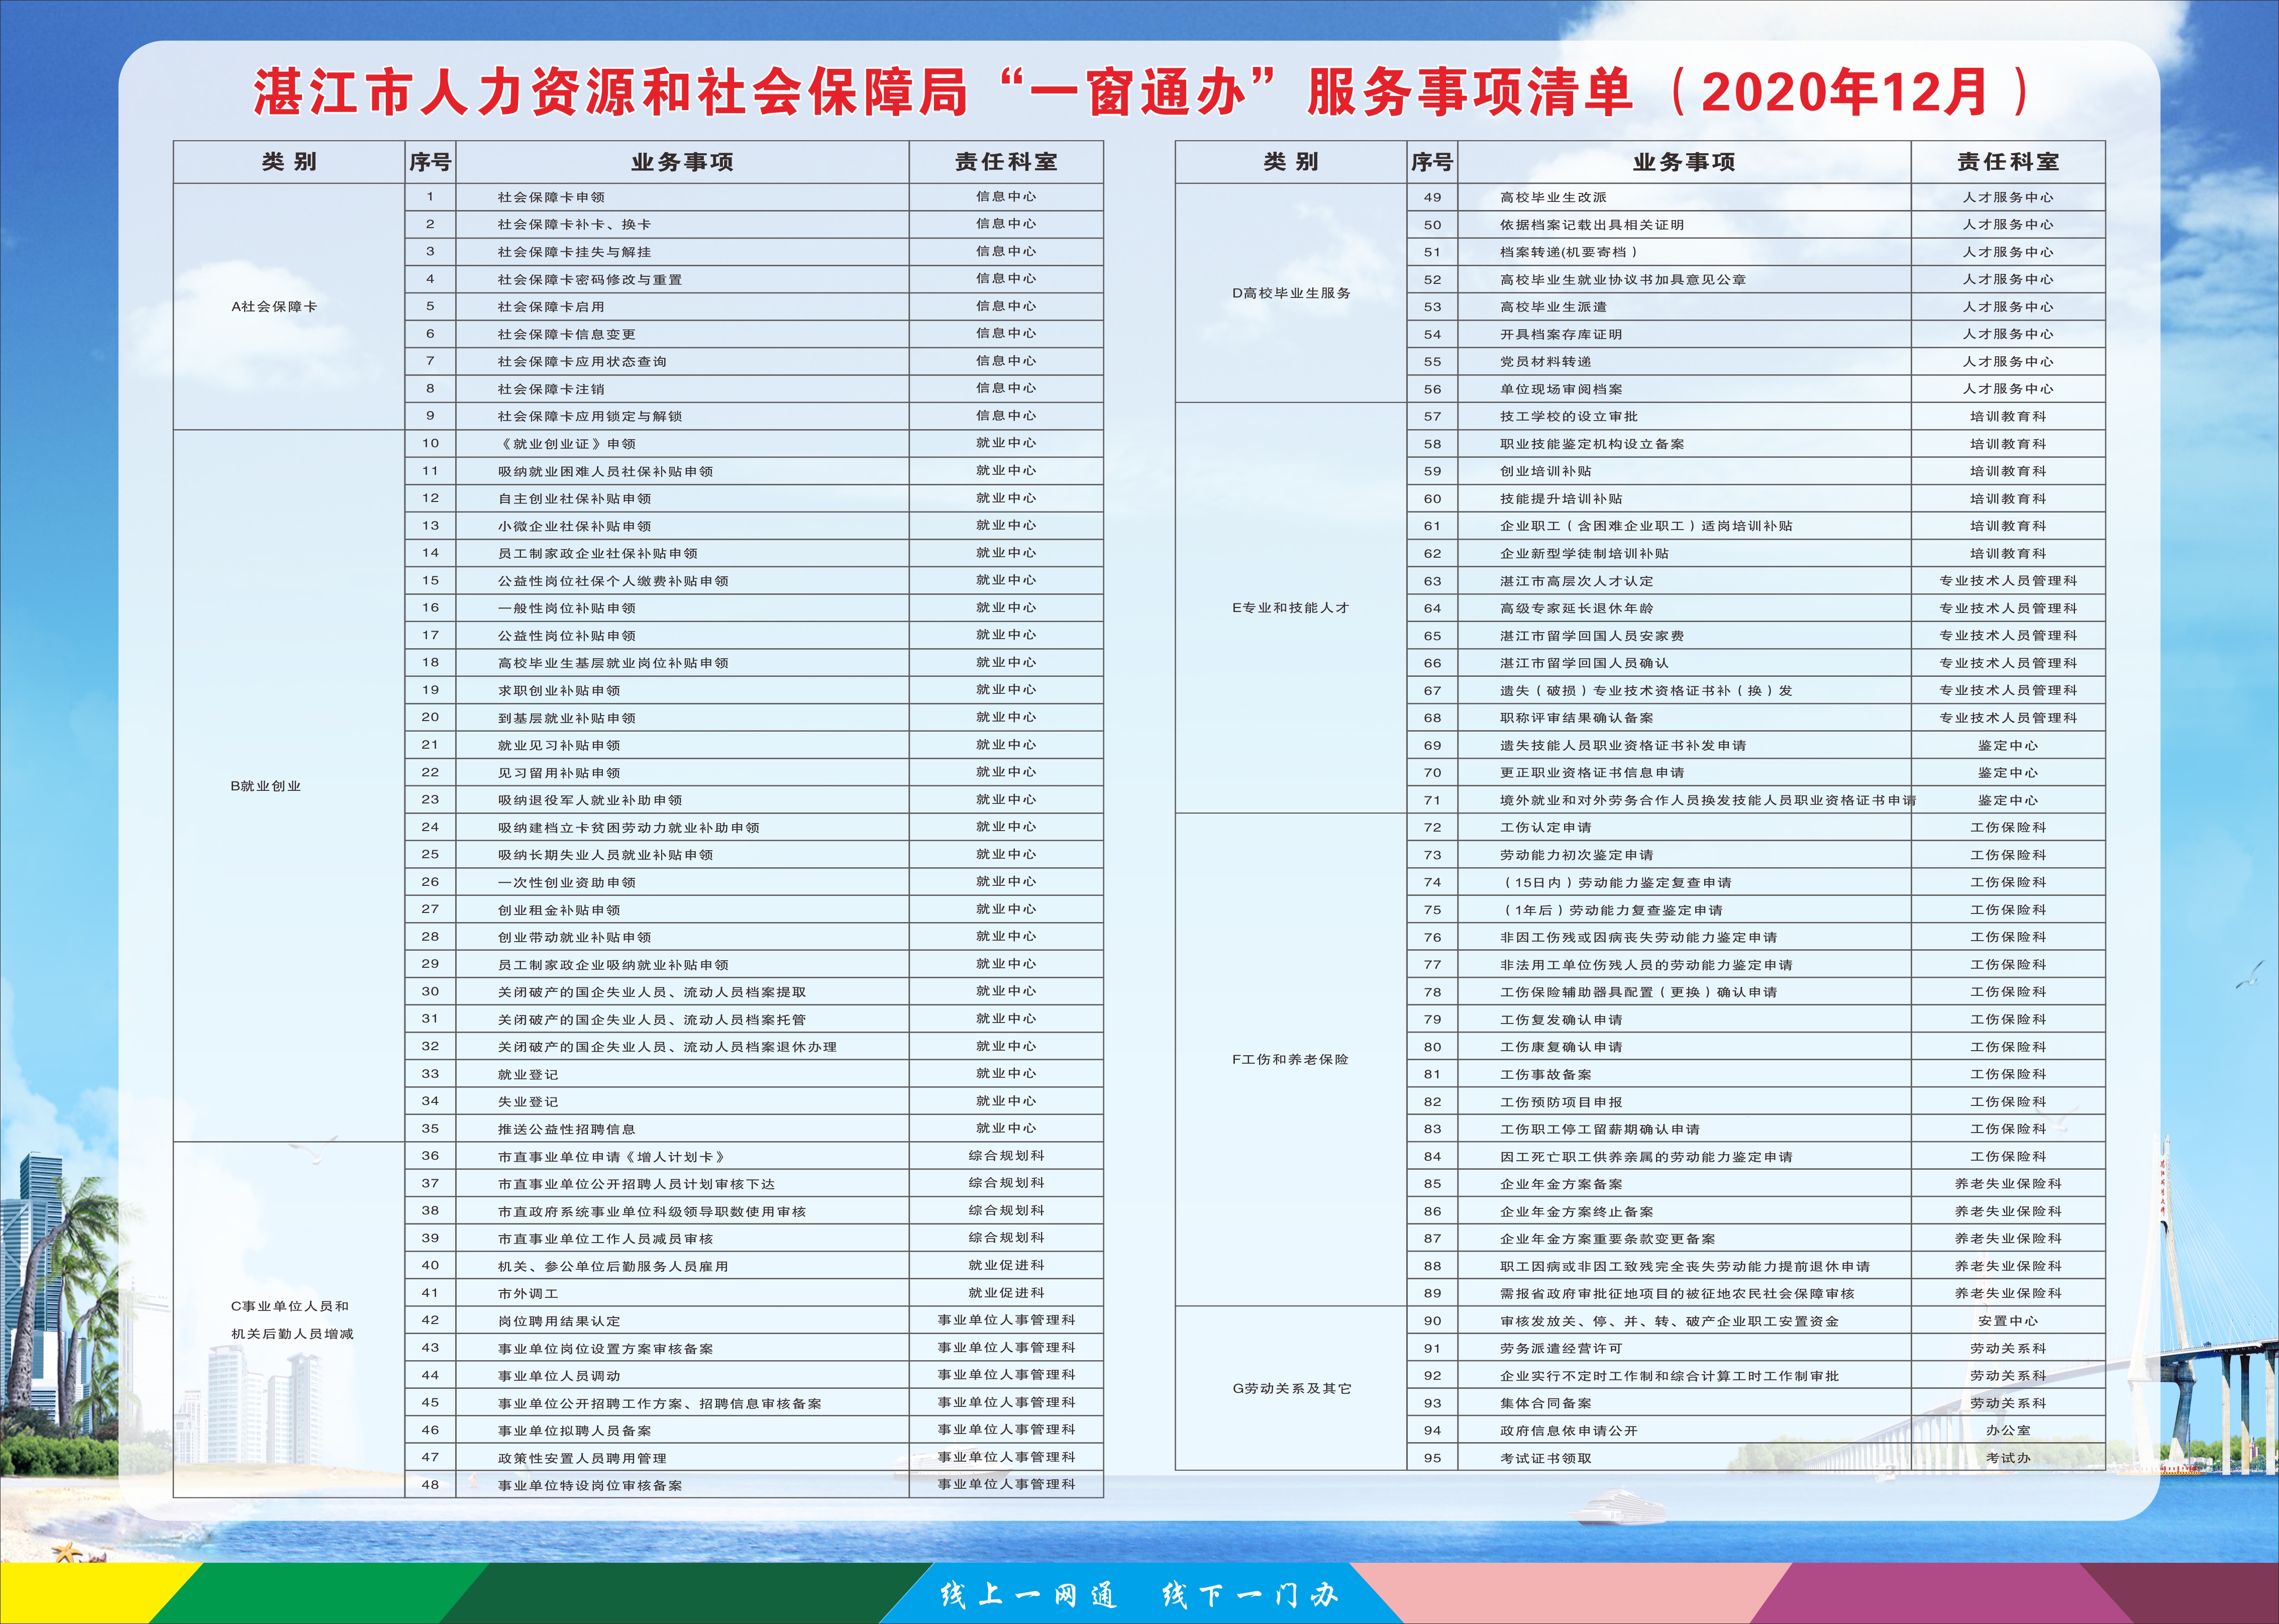Select F工伤和养老保险 category cell
The height and width of the screenshot is (1624, 2279).
[1291, 1059]
